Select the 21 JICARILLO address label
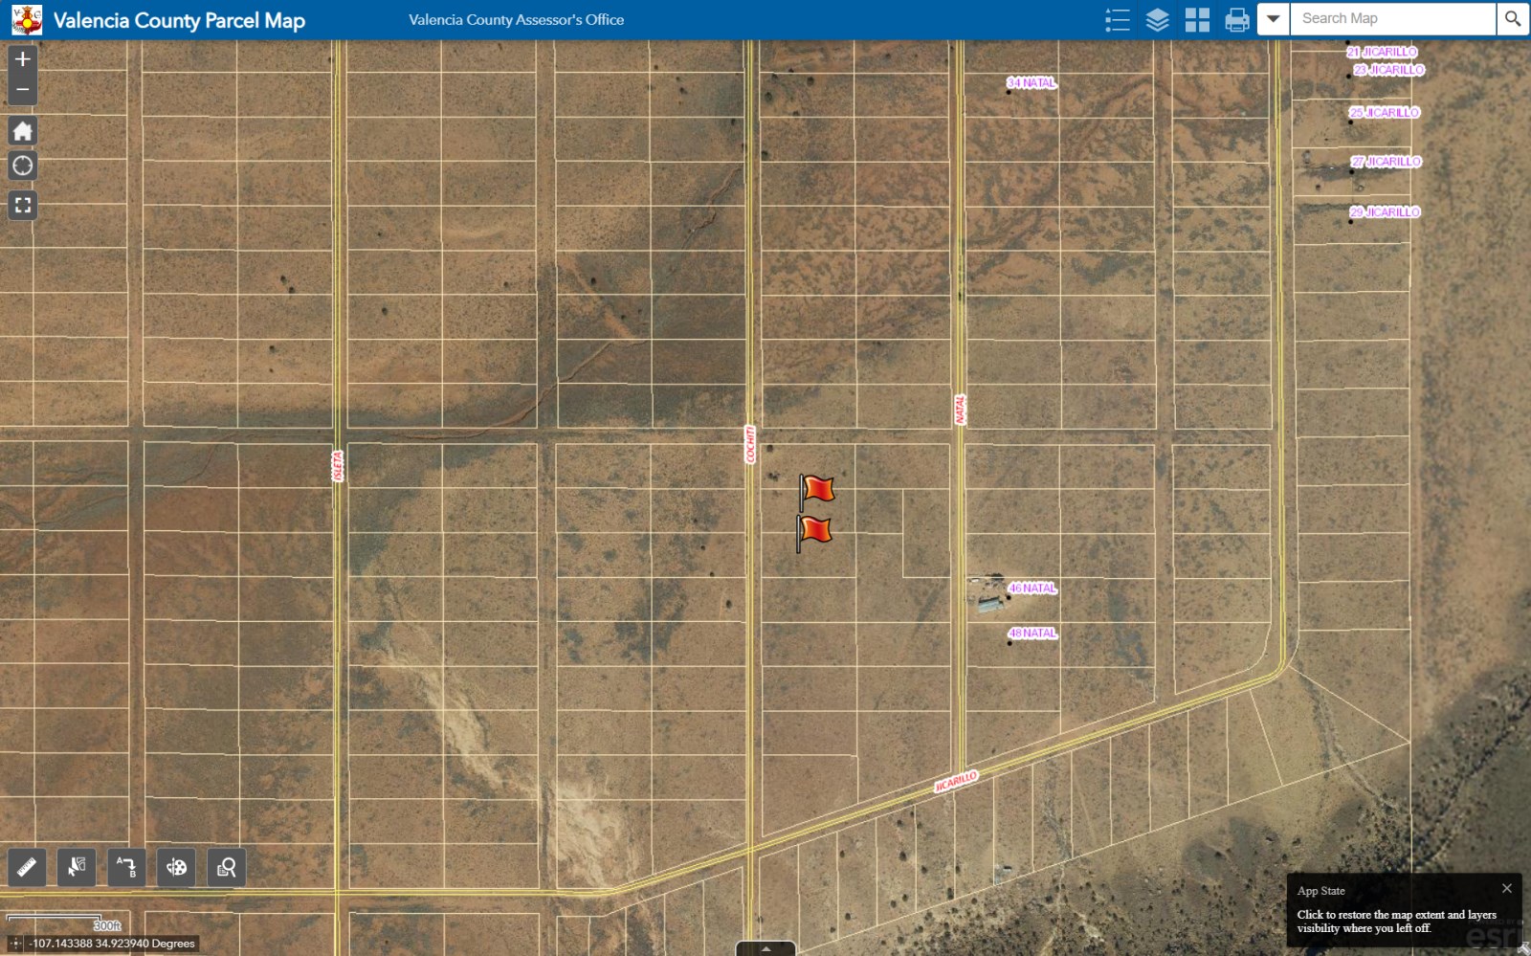Image resolution: width=1531 pixels, height=956 pixels. point(1382,53)
